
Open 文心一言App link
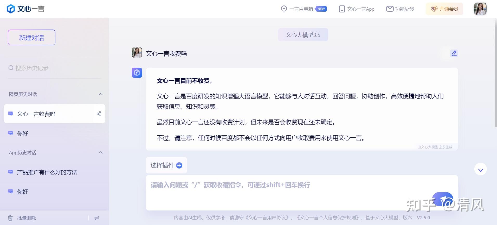click(361, 9)
